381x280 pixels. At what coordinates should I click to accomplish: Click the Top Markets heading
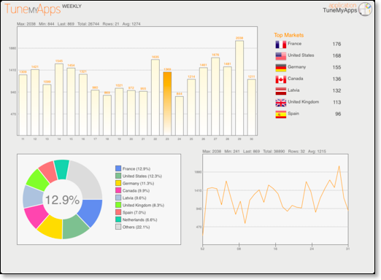pyautogui.click(x=289, y=35)
